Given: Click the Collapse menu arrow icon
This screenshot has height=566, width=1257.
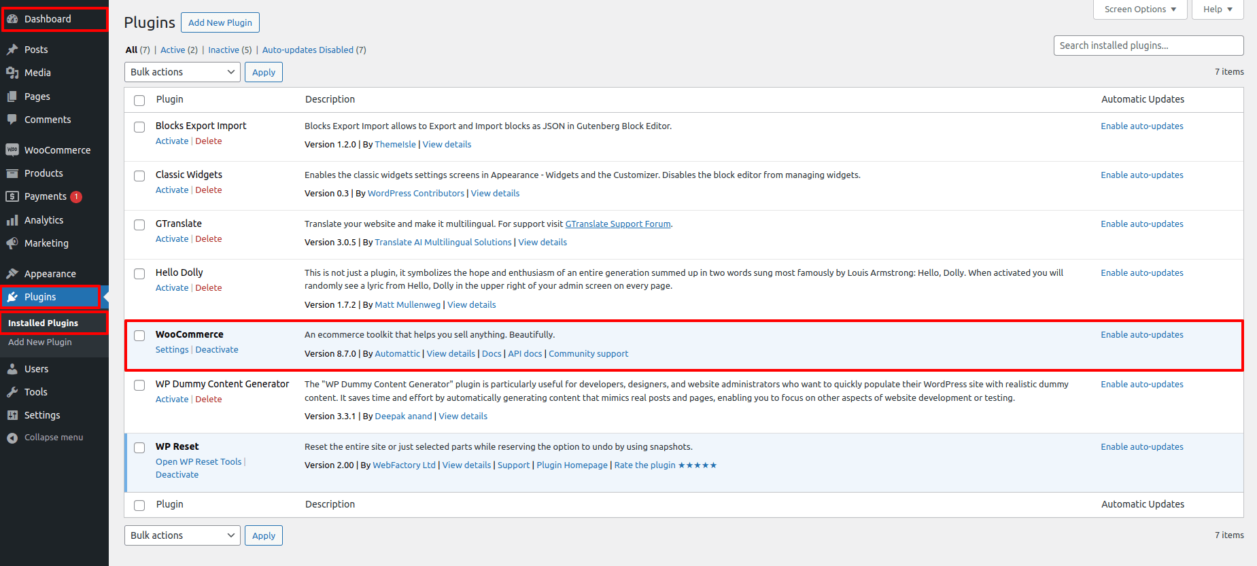Looking at the screenshot, I should (12, 438).
